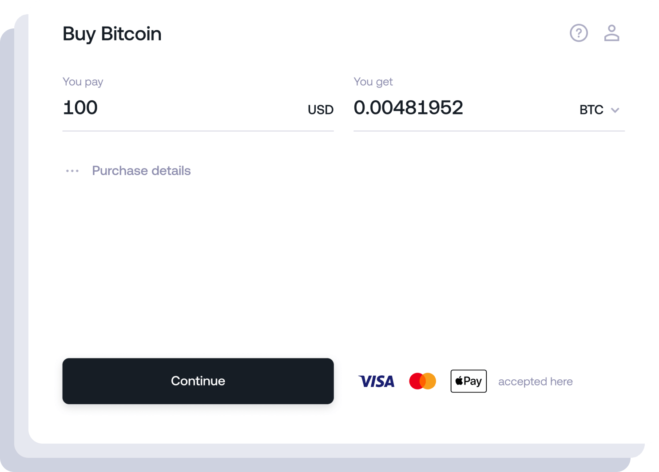The image size is (659, 472).
Task: Click the Continue button
Action: (x=198, y=381)
